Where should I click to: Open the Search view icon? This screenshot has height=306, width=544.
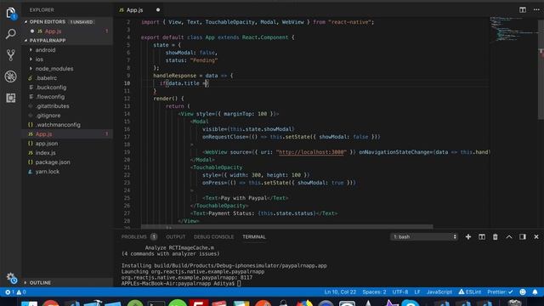11,34
